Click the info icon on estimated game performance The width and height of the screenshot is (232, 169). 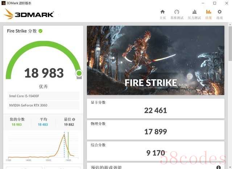coord(218,167)
